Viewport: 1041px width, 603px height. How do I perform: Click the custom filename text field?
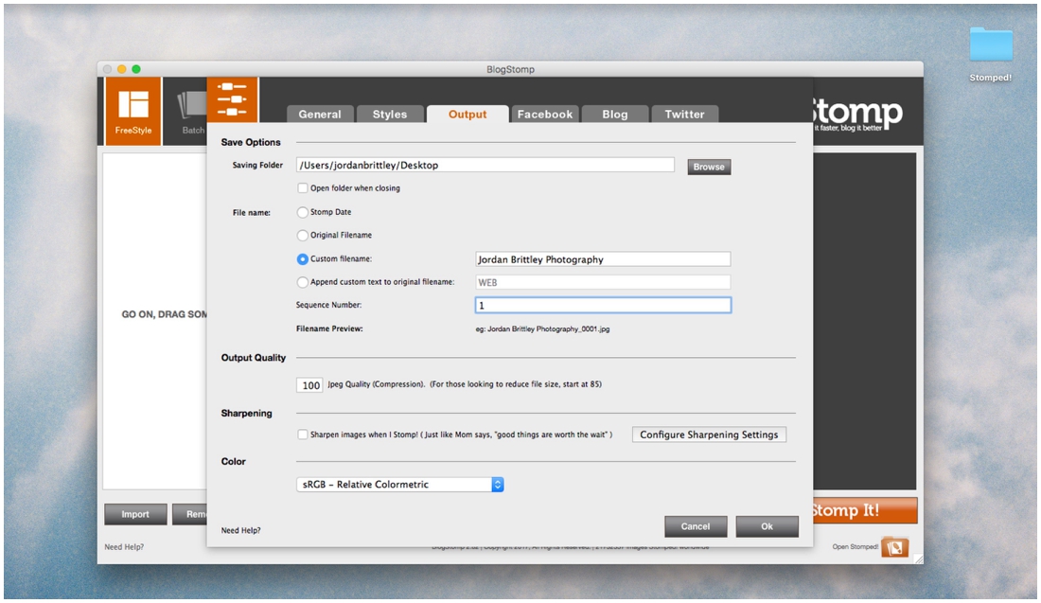[x=603, y=259]
